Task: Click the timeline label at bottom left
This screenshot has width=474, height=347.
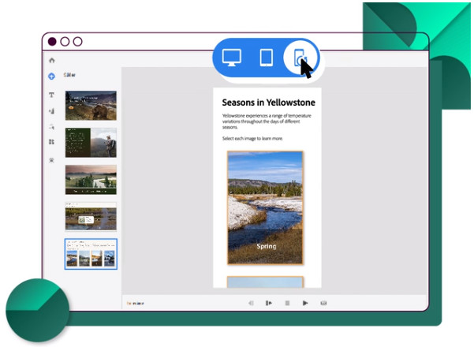Action: click(135, 303)
